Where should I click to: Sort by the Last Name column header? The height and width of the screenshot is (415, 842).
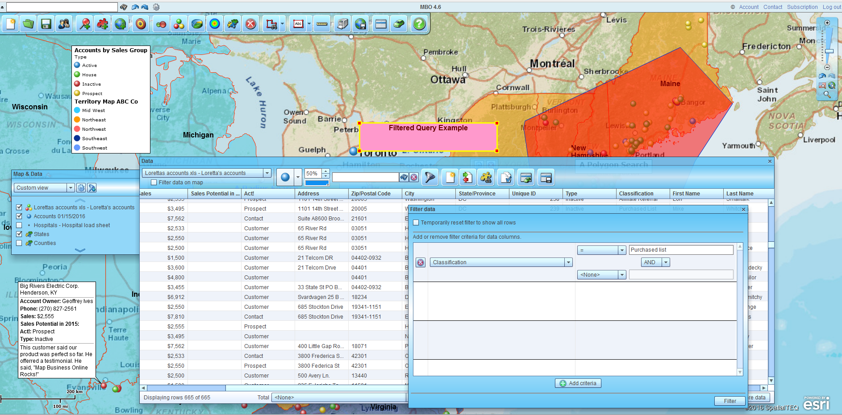pos(746,194)
